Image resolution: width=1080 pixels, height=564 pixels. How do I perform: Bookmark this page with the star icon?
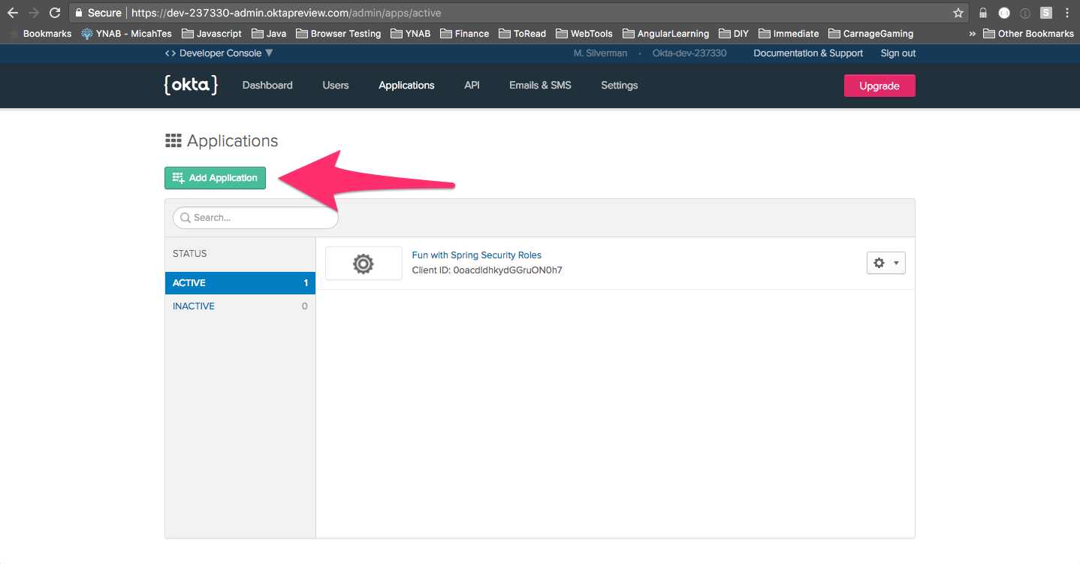click(958, 13)
